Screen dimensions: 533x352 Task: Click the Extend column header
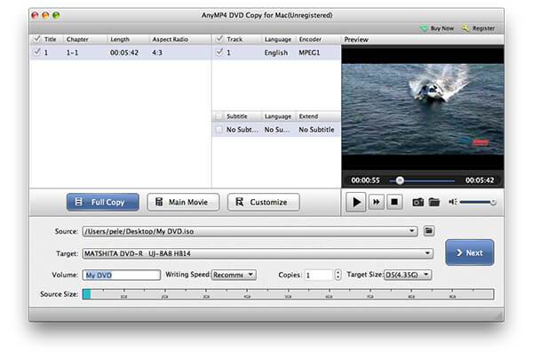pyautogui.click(x=308, y=116)
